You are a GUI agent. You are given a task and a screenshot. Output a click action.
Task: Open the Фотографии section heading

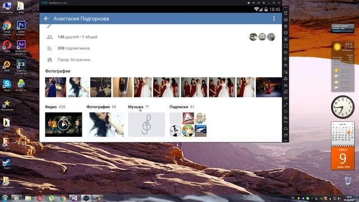(x=58, y=71)
